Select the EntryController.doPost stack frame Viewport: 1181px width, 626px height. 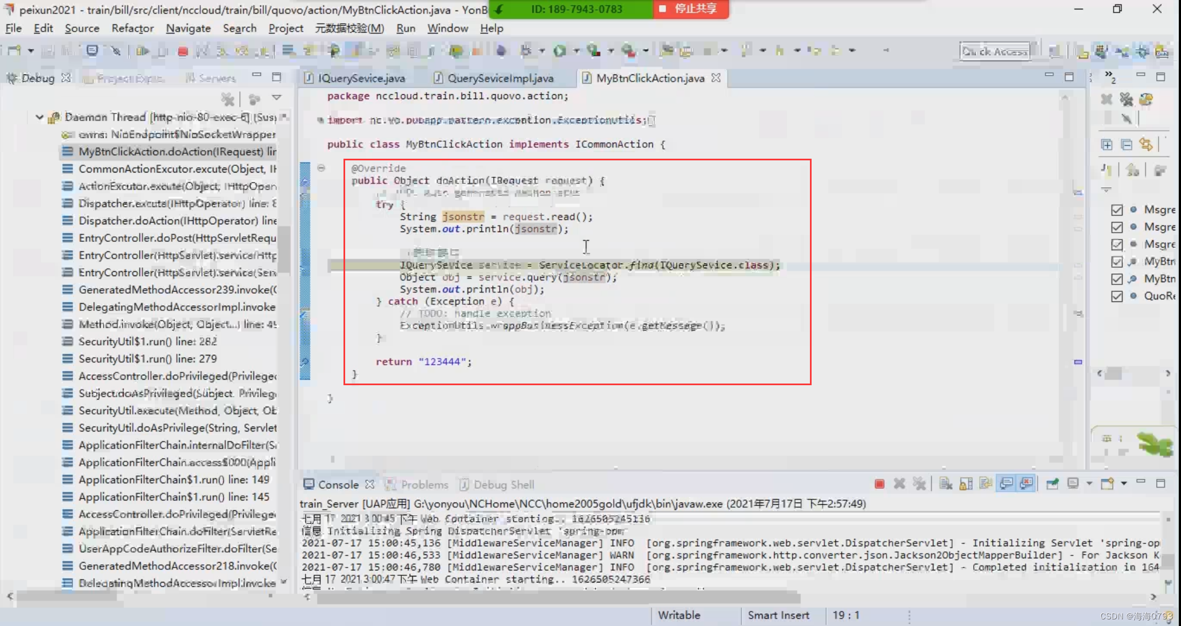(x=176, y=238)
